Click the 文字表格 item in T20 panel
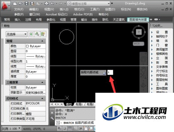Image resolution: width=174 pixels, height=132 pixels. [162, 67]
